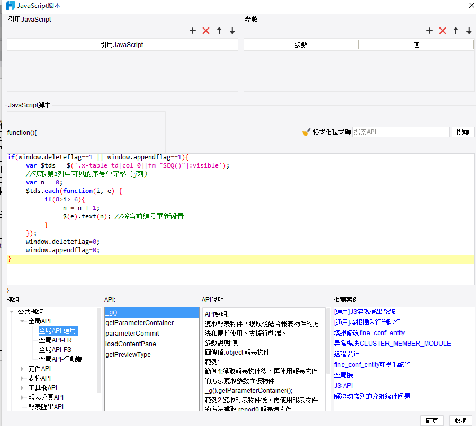This screenshot has width=476, height=426.
Task: Move selected parameter down
Action: [x=469, y=31]
